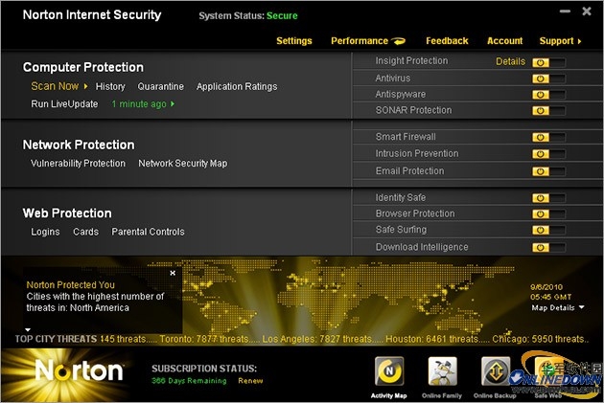
Task: Open Support menu
Action: click(x=556, y=41)
